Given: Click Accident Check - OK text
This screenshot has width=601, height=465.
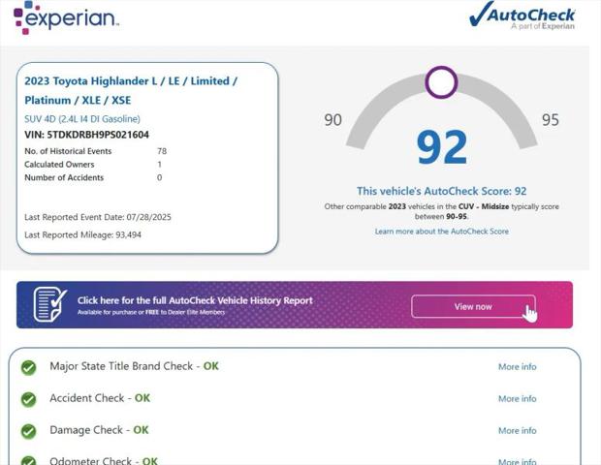Looking at the screenshot, I should pos(100,398).
